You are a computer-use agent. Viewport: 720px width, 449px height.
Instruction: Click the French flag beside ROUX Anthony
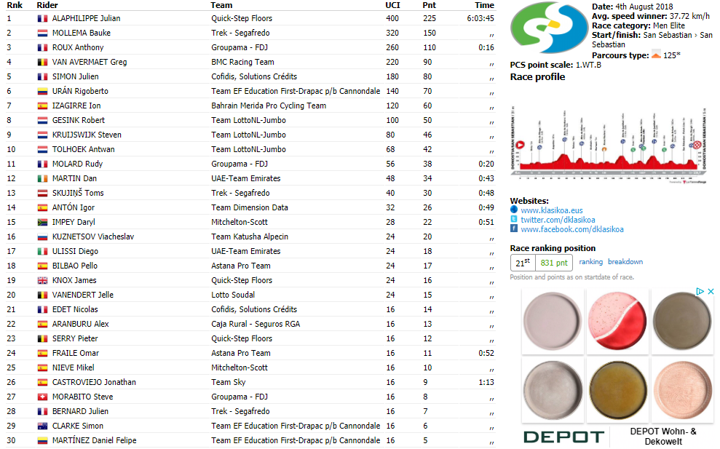pyautogui.click(x=42, y=48)
